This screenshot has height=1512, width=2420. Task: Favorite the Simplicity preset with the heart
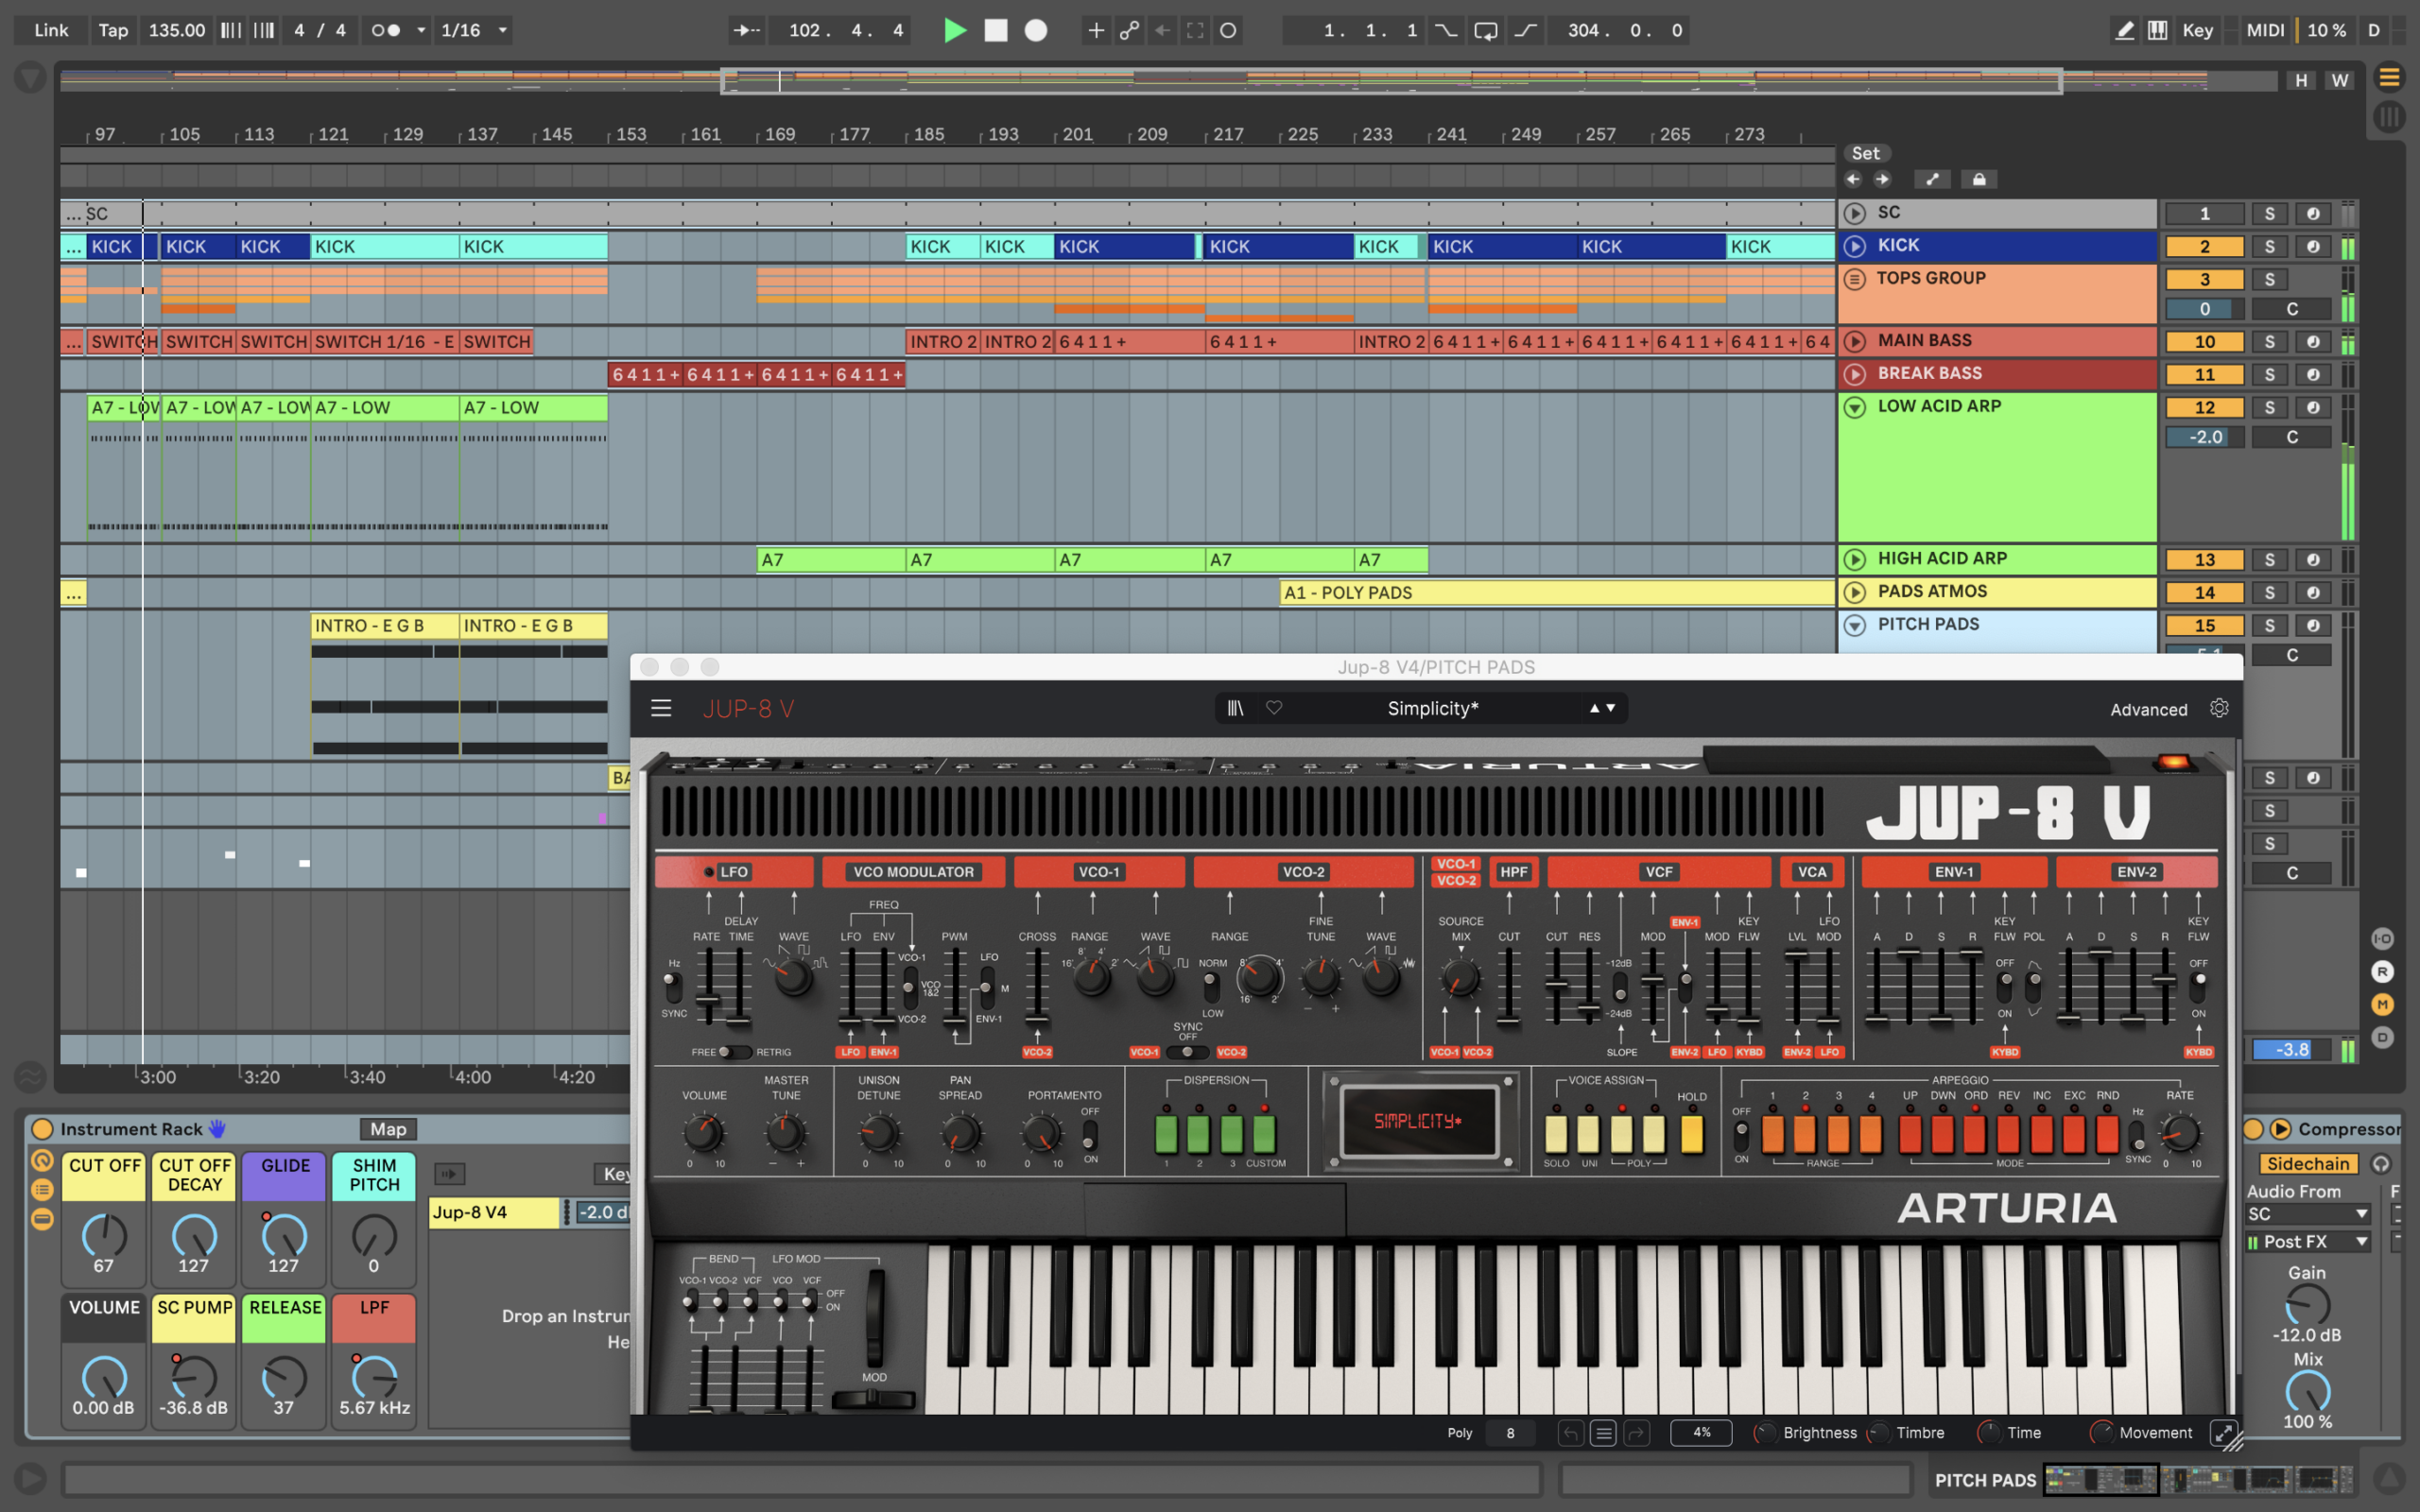1274,708
